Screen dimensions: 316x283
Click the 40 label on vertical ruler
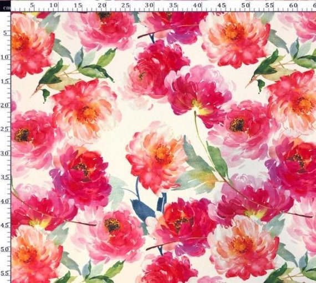[5, 201]
